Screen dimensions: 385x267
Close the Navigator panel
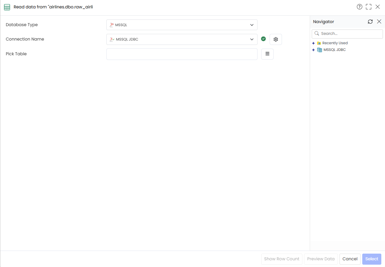click(x=379, y=22)
